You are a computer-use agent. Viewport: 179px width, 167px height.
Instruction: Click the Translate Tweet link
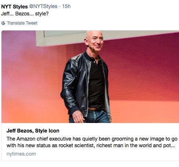click(x=22, y=23)
